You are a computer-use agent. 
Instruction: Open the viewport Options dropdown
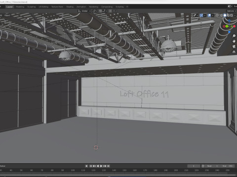(x=231, y=11)
